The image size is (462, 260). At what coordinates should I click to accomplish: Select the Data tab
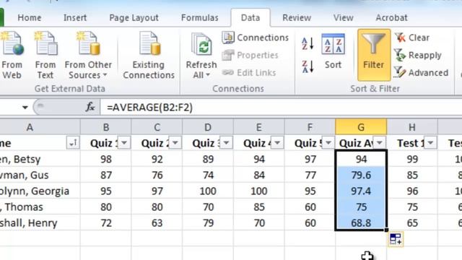point(250,17)
